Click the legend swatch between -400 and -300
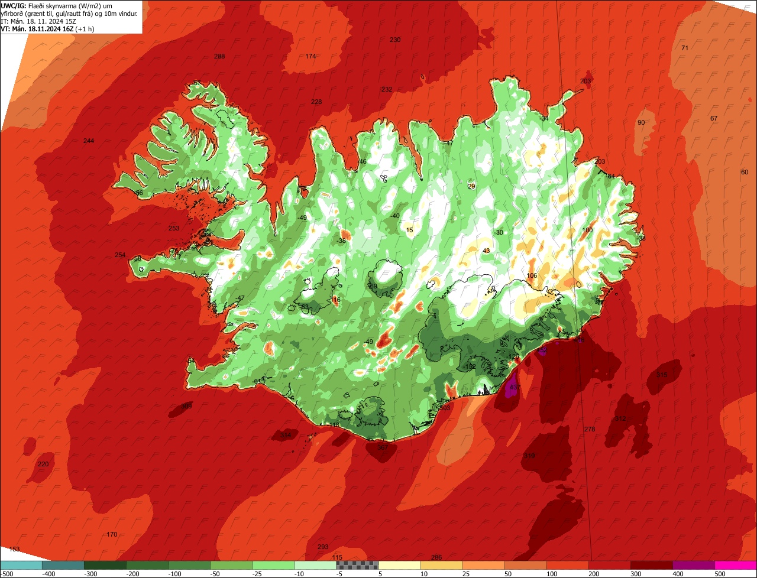 pyautogui.click(x=63, y=564)
